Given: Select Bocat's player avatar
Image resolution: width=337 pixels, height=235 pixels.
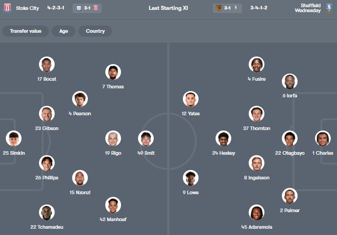Looking at the screenshot, I should pos(47,65).
